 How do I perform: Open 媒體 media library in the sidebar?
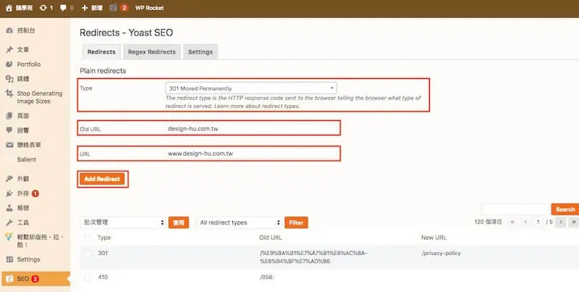(23, 79)
